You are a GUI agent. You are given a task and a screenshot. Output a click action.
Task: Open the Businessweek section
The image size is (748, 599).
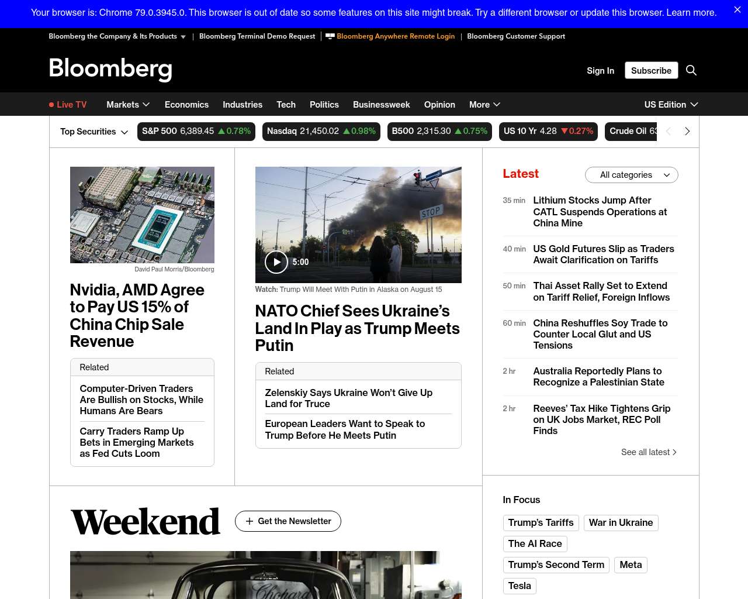pyautogui.click(x=382, y=105)
